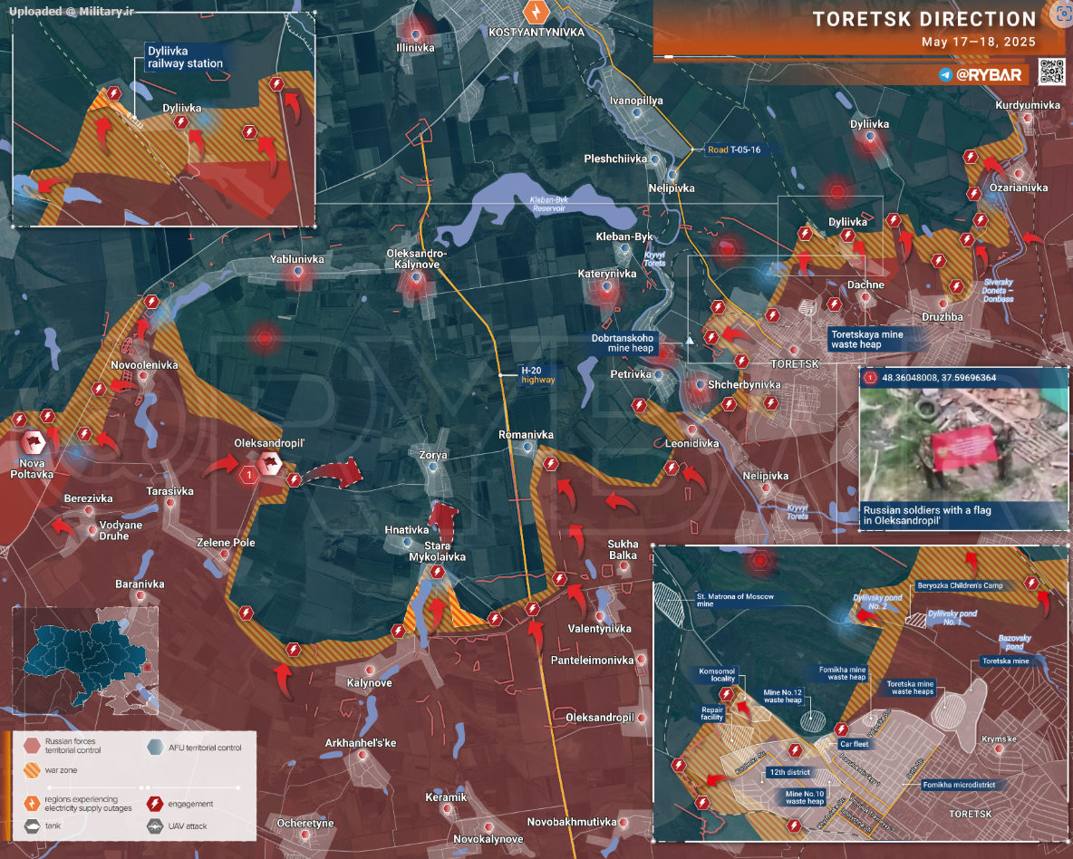Click the engagement icon near Stara Mykolaivka
The height and width of the screenshot is (859, 1073).
(x=438, y=572)
